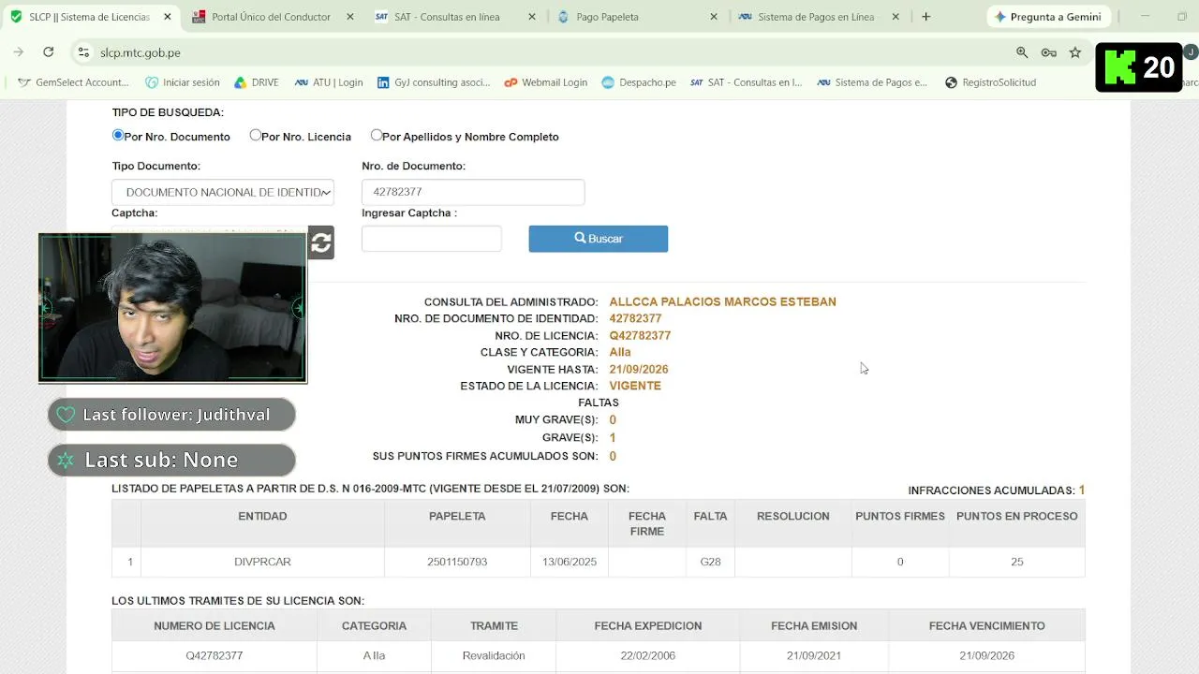This screenshot has height=674, width=1199.
Task: Open the DRIVE bookmark
Action: pos(256,82)
